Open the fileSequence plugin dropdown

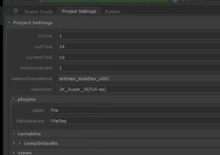pyautogui.click(x=134, y=121)
